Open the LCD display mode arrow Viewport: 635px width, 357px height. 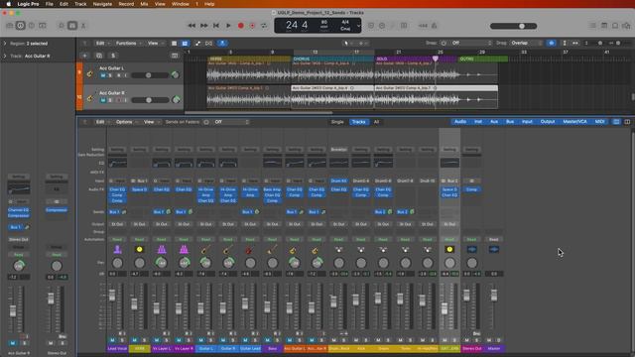[x=358, y=26]
